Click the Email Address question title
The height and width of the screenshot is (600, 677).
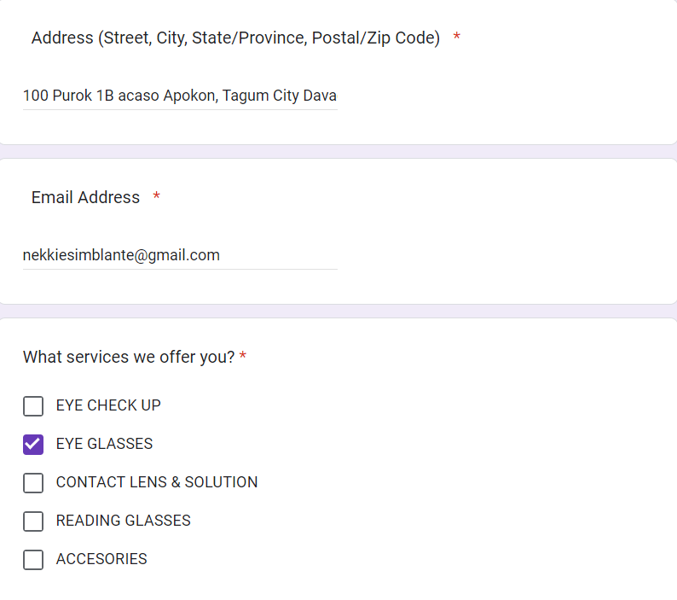[85, 197]
